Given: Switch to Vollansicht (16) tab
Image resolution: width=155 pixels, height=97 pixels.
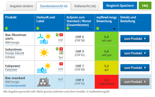Looking at the screenshot, I should point(85,6).
